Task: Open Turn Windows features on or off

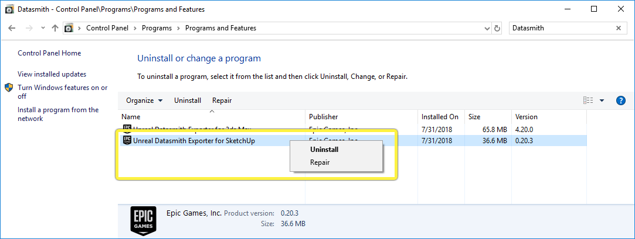Action: coord(63,92)
